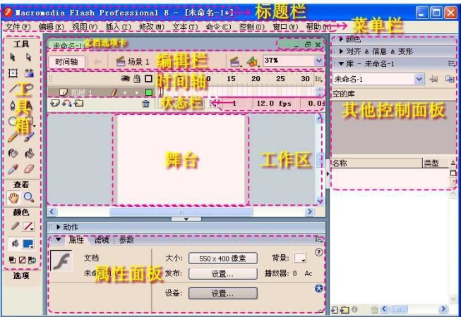
Task: Choose the Fill Transform tool
Action: pos(29,73)
